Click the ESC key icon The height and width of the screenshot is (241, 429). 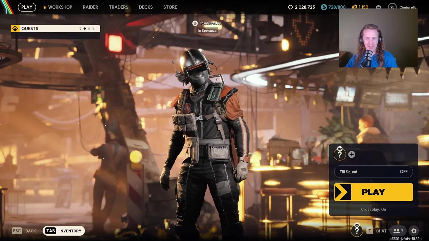(x=17, y=231)
